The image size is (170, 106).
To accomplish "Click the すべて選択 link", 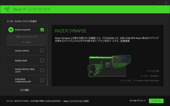I will 25,90.
